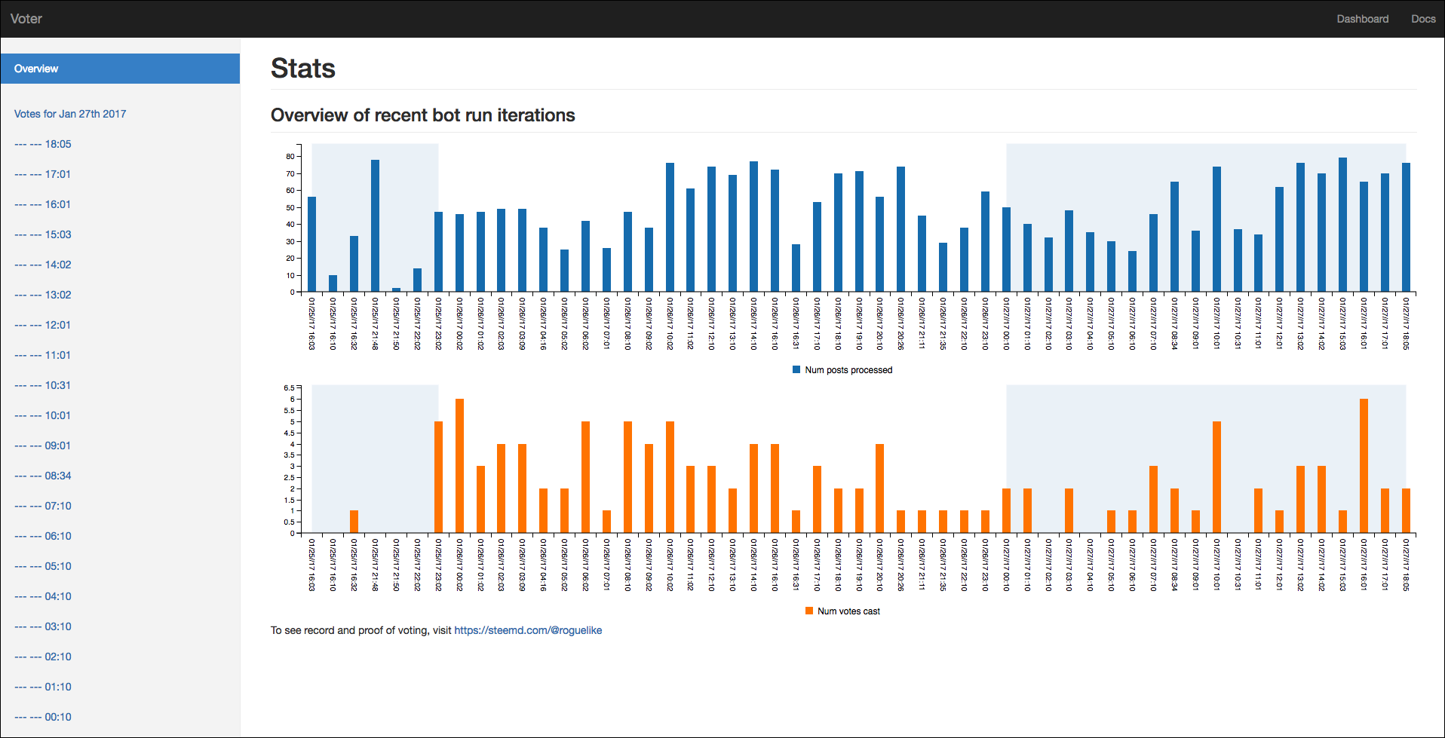Image resolution: width=1445 pixels, height=738 pixels.
Task: Click the 6.5 y-axis label on votes chart
Action: pyautogui.click(x=289, y=388)
